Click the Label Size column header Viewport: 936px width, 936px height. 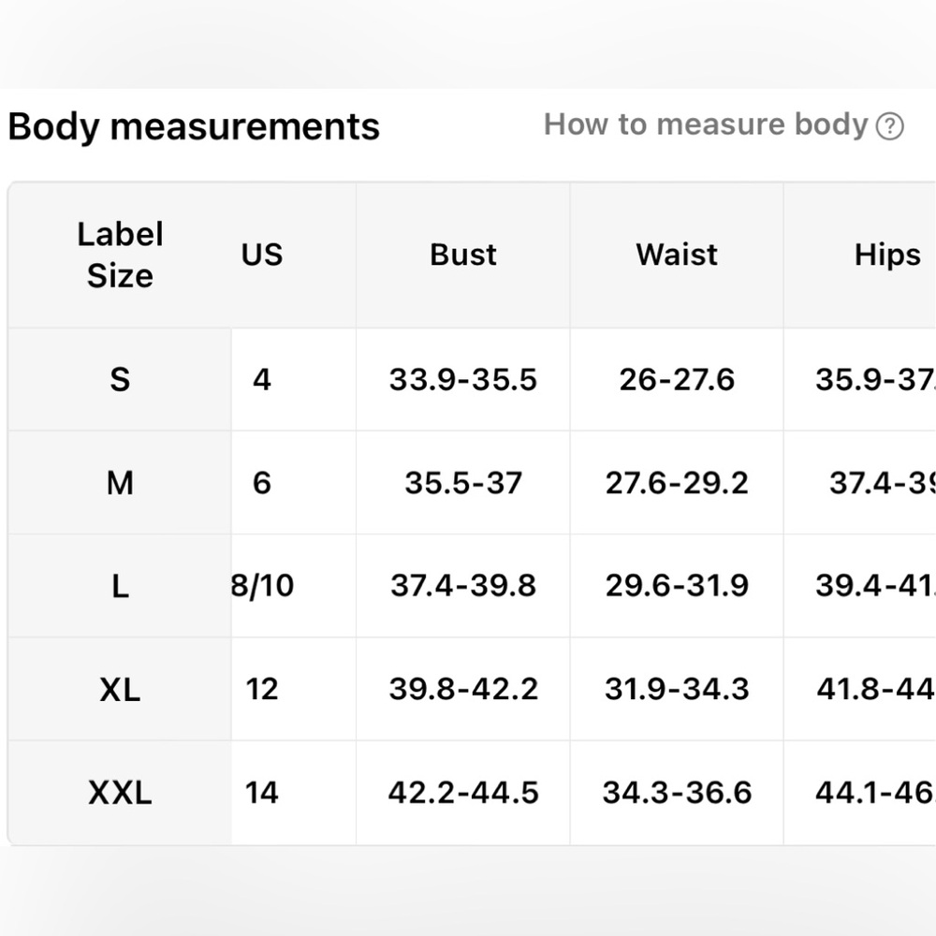click(x=120, y=255)
